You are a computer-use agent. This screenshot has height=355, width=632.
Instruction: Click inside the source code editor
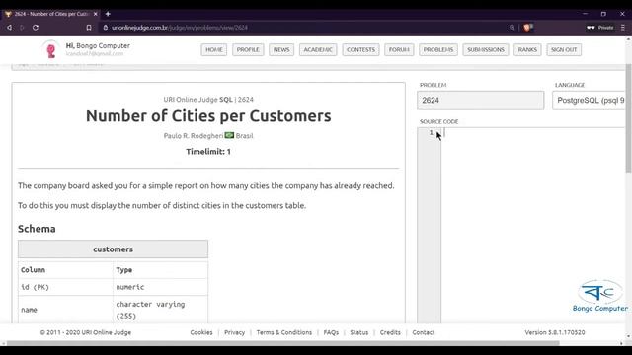pos(533,226)
